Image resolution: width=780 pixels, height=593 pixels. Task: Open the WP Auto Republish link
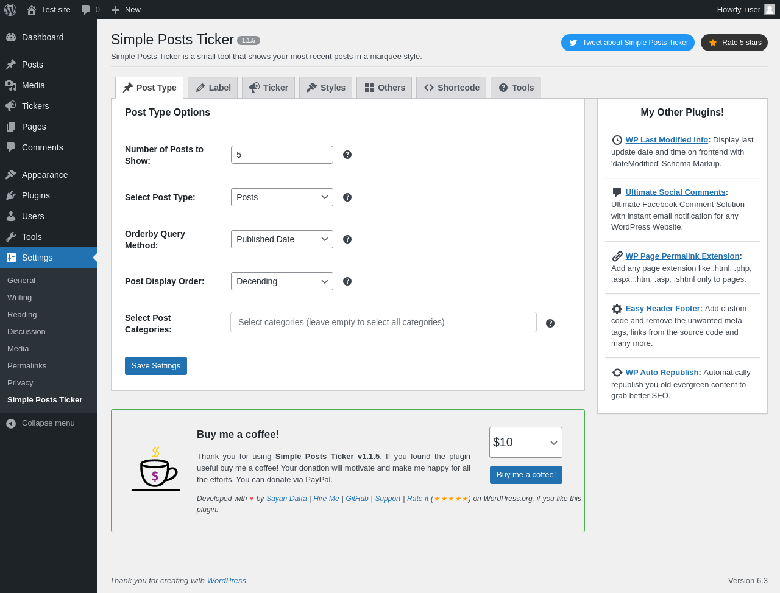tap(662, 373)
